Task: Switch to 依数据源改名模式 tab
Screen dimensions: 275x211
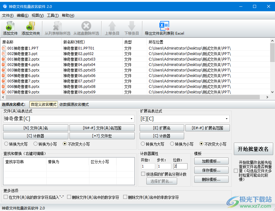Action: 74,105
